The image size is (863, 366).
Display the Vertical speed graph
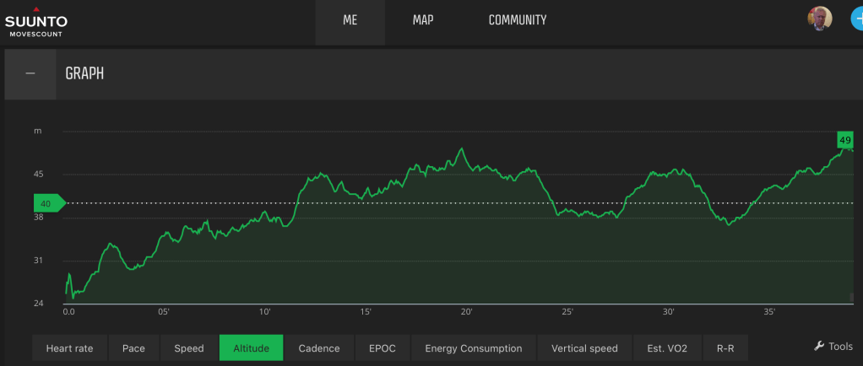tap(584, 348)
